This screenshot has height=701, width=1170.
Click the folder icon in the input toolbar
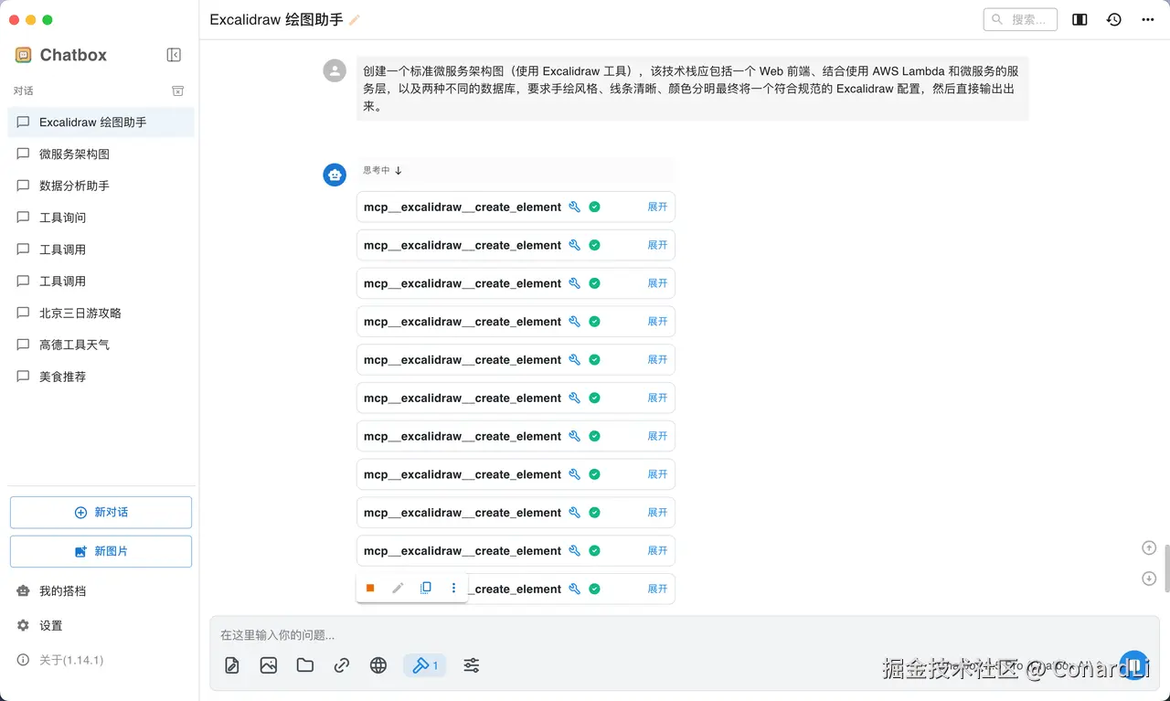[x=305, y=665]
